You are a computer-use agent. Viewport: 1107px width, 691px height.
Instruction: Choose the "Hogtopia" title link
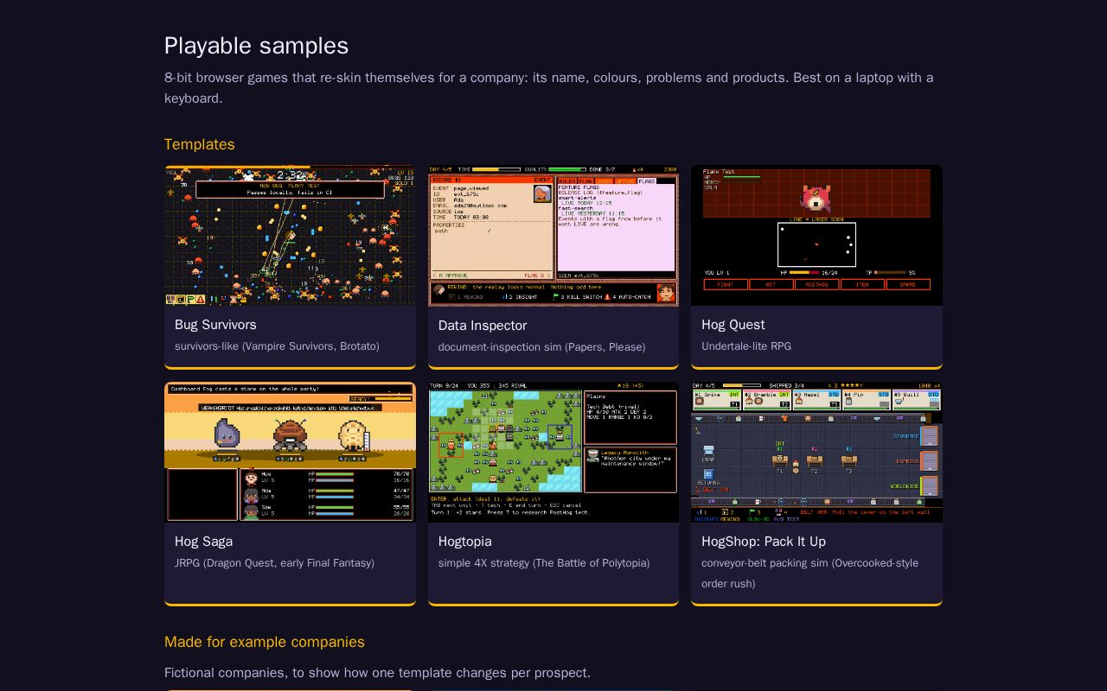point(465,542)
